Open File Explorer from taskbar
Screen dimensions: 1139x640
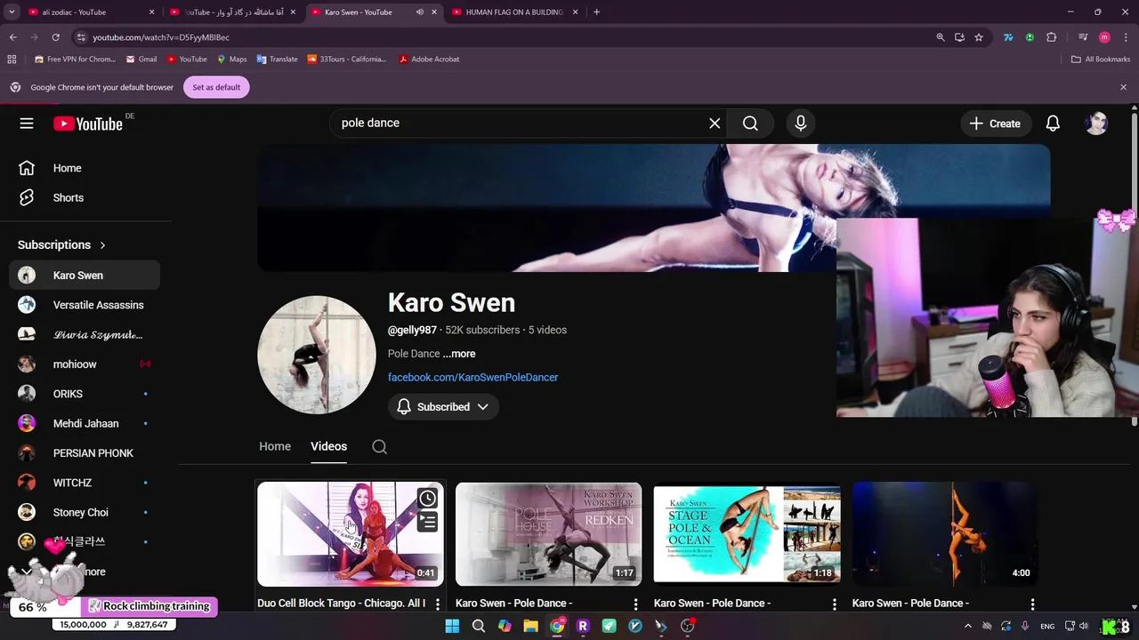pos(530,626)
